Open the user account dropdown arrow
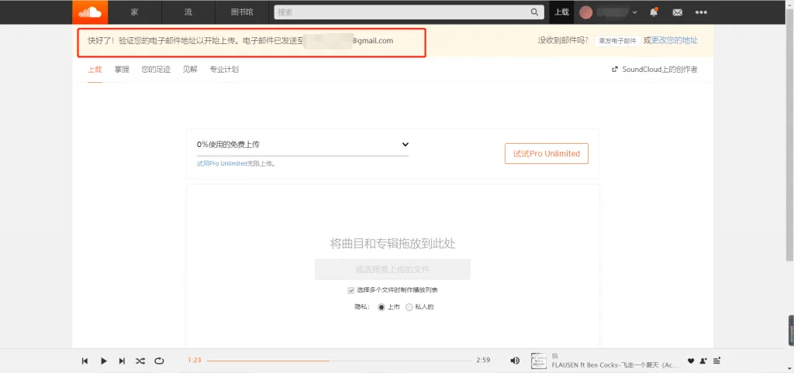This screenshot has height=373, width=794. point(634,12)
